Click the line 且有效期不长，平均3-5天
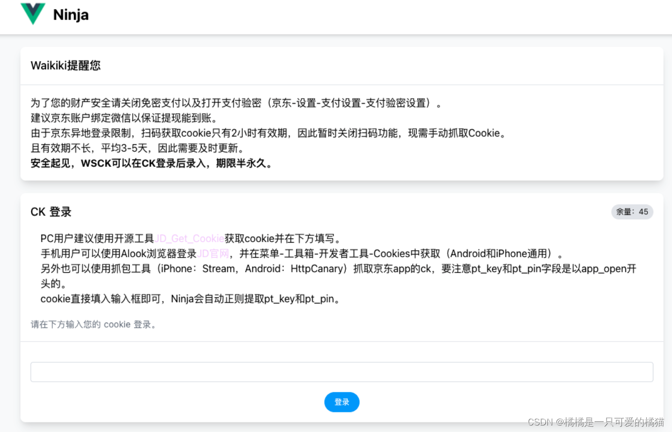The height and width of the screenshot is (432, 672). tap(137, 149)
